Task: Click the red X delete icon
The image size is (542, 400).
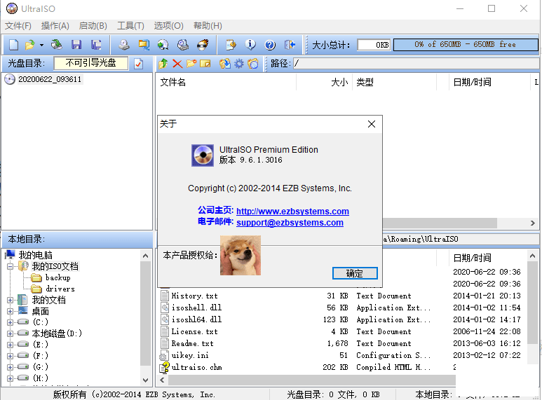Action: 177,64
